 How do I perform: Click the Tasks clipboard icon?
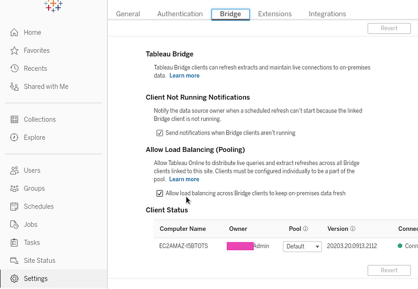[14, 242]
